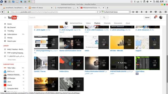The height and width of the screenshot is (94, 168).
Task: Click the Watch Later clock icon
Action: [x=5, y=41]
